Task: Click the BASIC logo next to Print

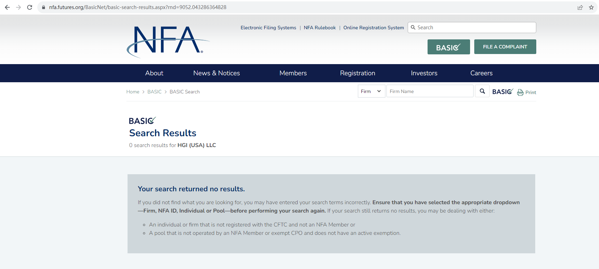Action: (x=502, y=92)
